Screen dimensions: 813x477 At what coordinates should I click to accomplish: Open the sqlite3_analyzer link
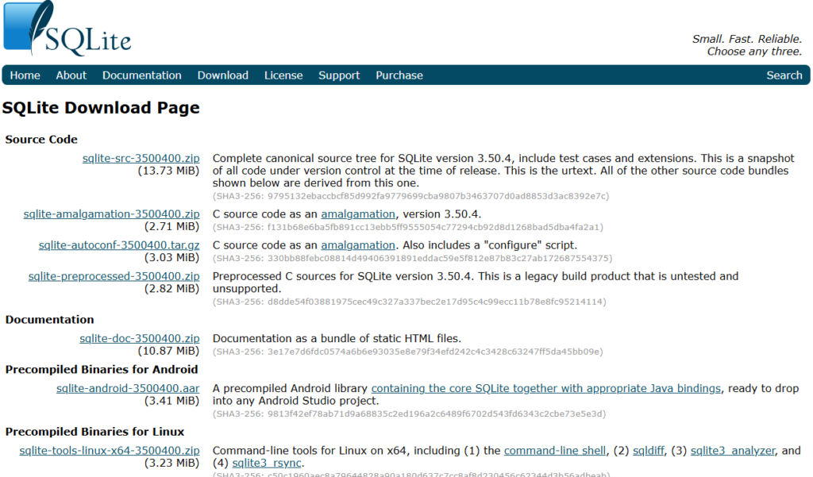[x=733, y=451]
